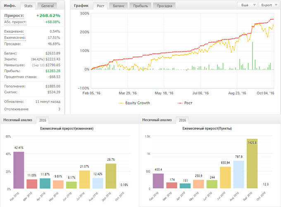Click the Apr 2016 11.87% teal bar

[x=45, y=183]
